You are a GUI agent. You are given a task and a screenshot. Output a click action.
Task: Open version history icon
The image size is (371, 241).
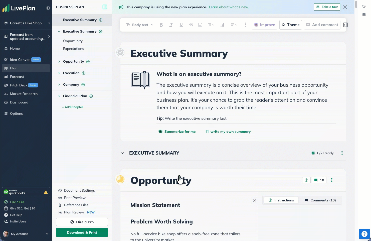(364, 6)
